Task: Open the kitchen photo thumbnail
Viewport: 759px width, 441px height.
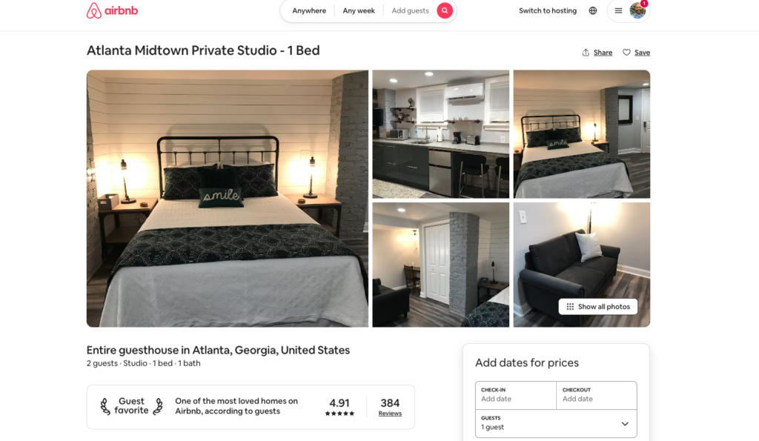Action: (x=440, y=134)
